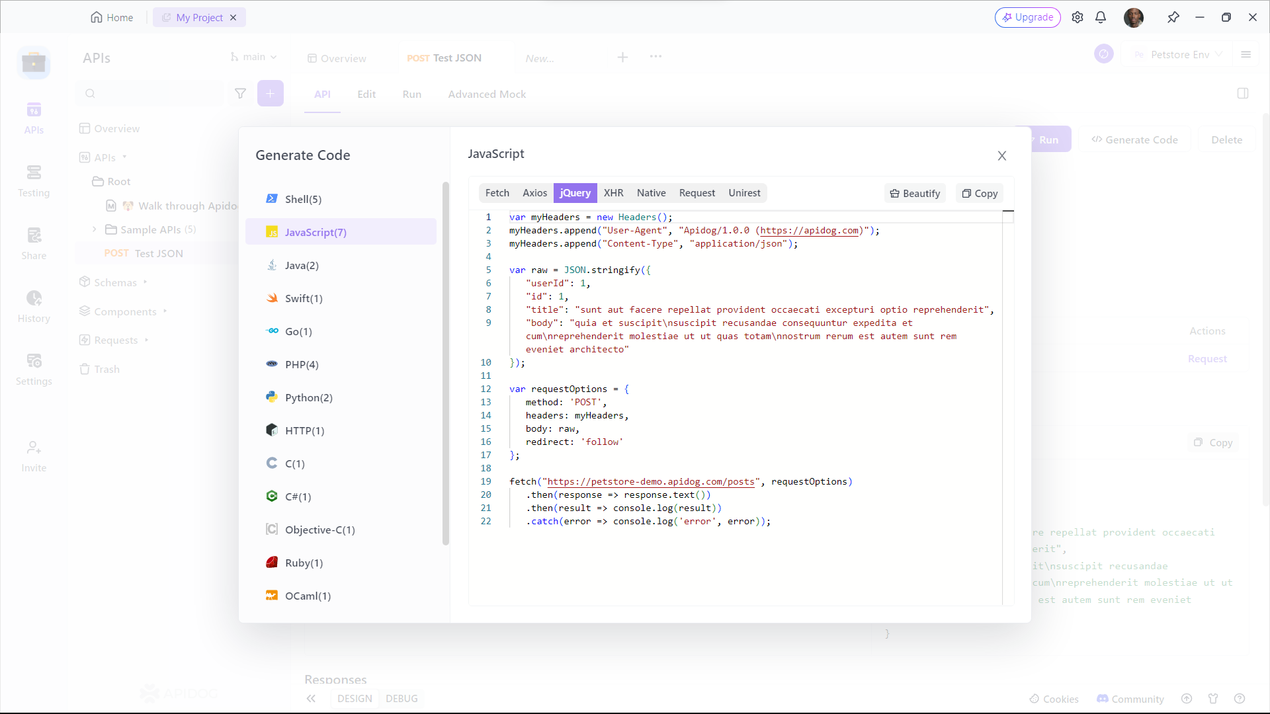Open Settings sidebar section

pyautogui.click(x=34, y=370)
